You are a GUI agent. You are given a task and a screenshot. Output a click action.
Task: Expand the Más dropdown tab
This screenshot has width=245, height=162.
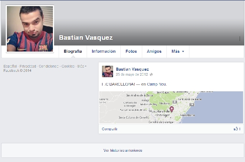178,52
